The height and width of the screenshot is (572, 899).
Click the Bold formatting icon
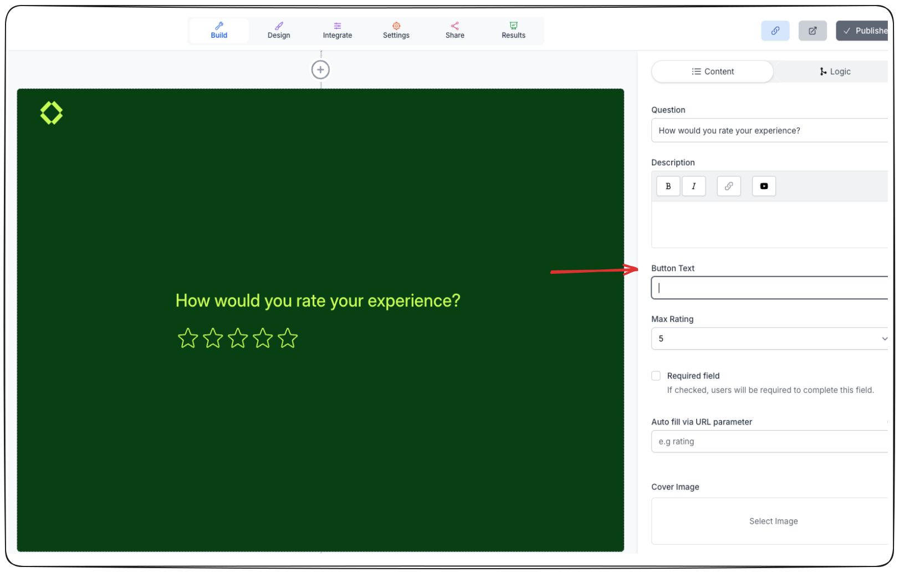668,186
